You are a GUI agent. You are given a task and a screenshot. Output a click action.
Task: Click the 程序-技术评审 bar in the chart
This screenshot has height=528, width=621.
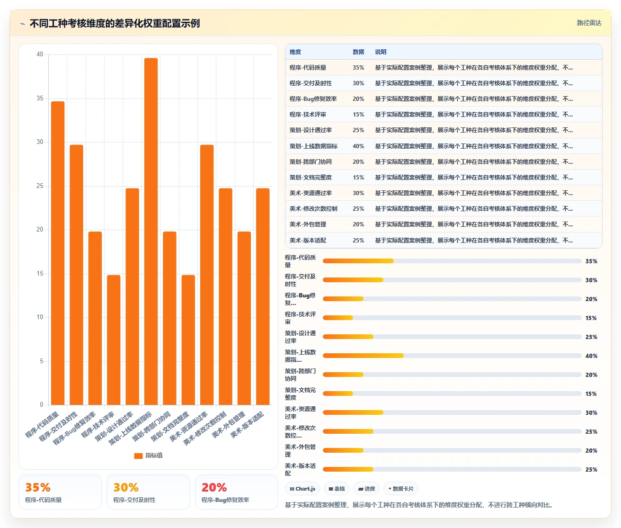(x=114, y=340)
